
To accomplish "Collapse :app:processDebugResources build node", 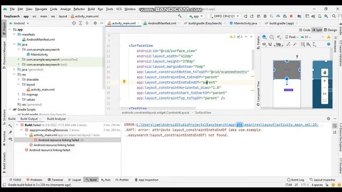I will [x=21, y=130].
